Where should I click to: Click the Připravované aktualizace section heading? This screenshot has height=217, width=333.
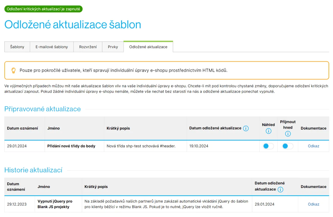pos(43,109)
